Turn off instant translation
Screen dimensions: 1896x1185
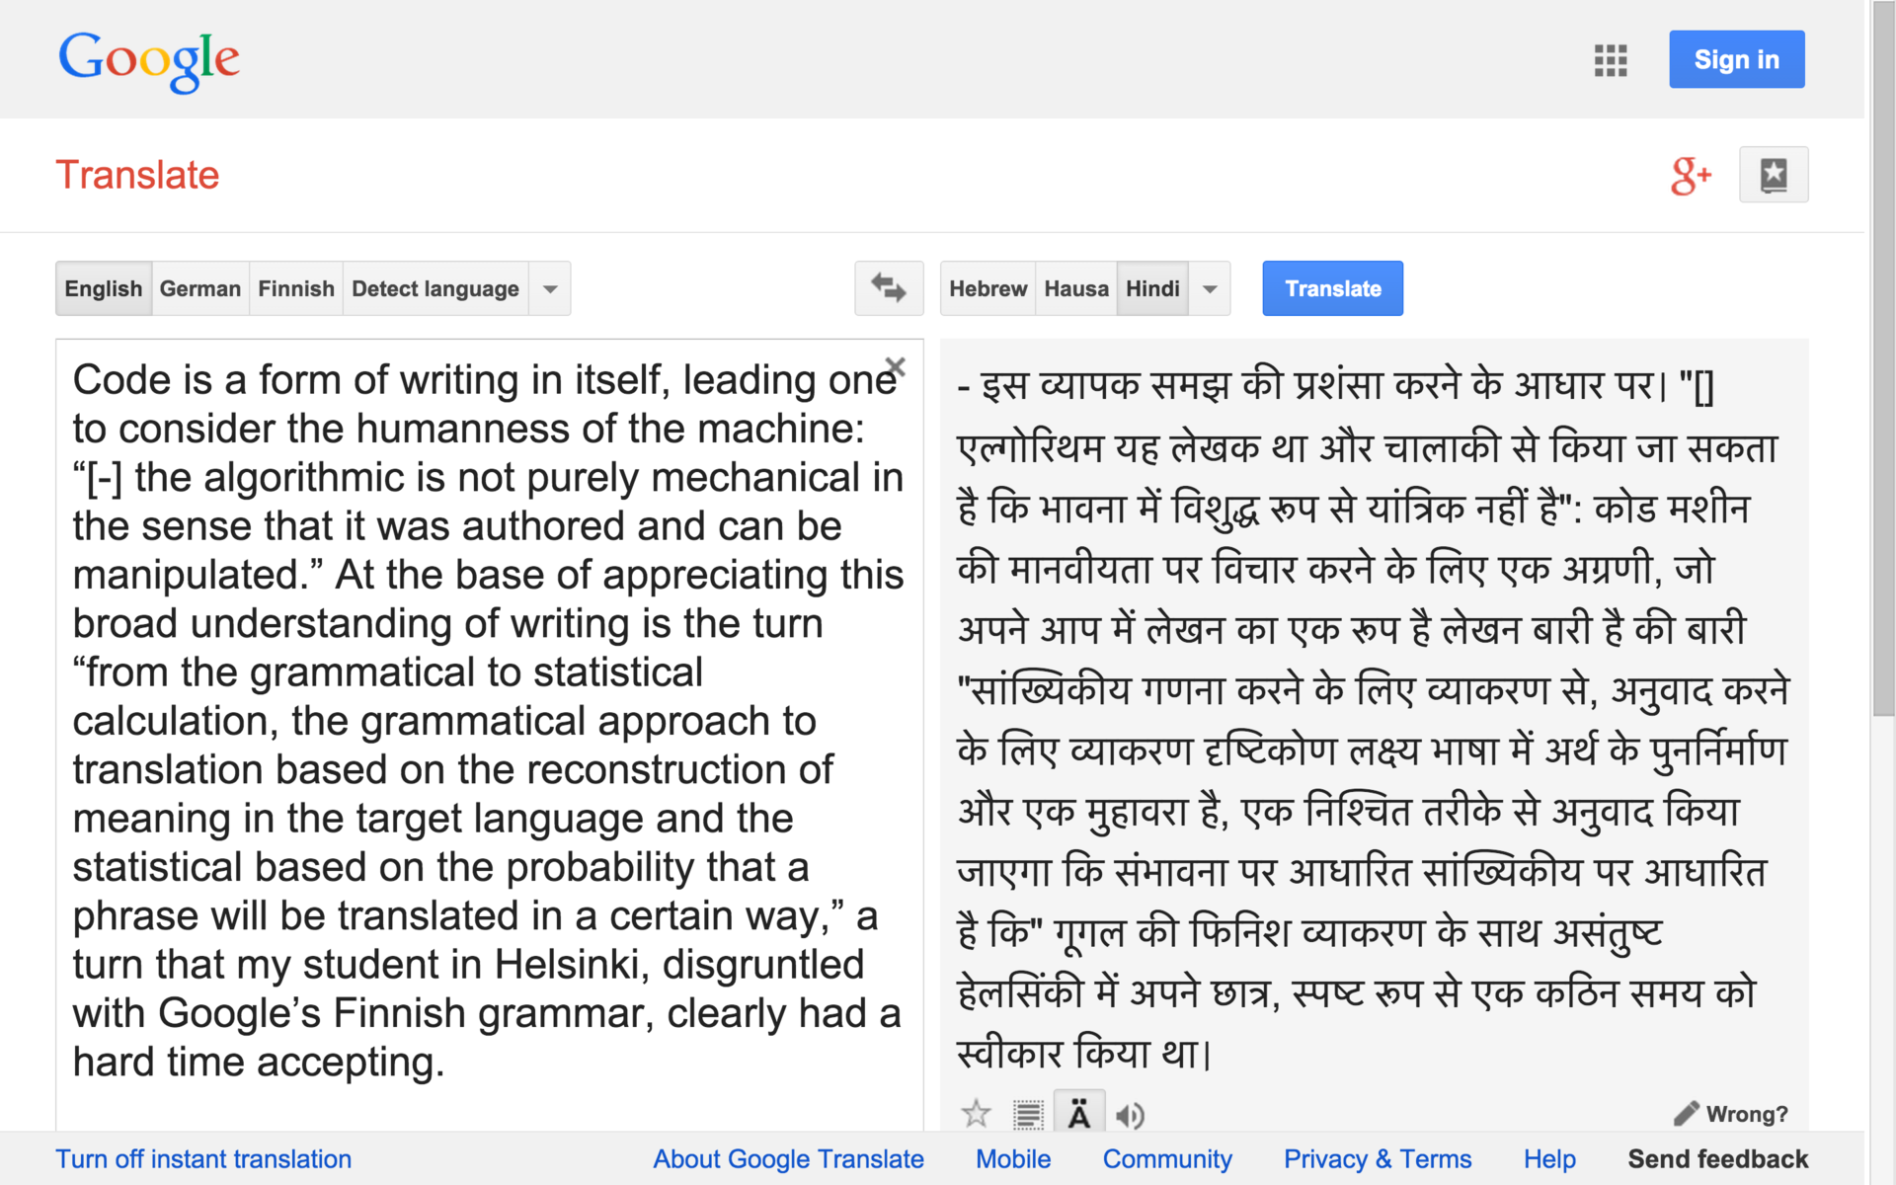click(203, 1159)
